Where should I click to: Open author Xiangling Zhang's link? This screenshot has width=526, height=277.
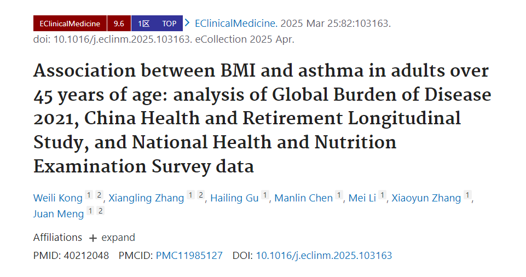146,198
